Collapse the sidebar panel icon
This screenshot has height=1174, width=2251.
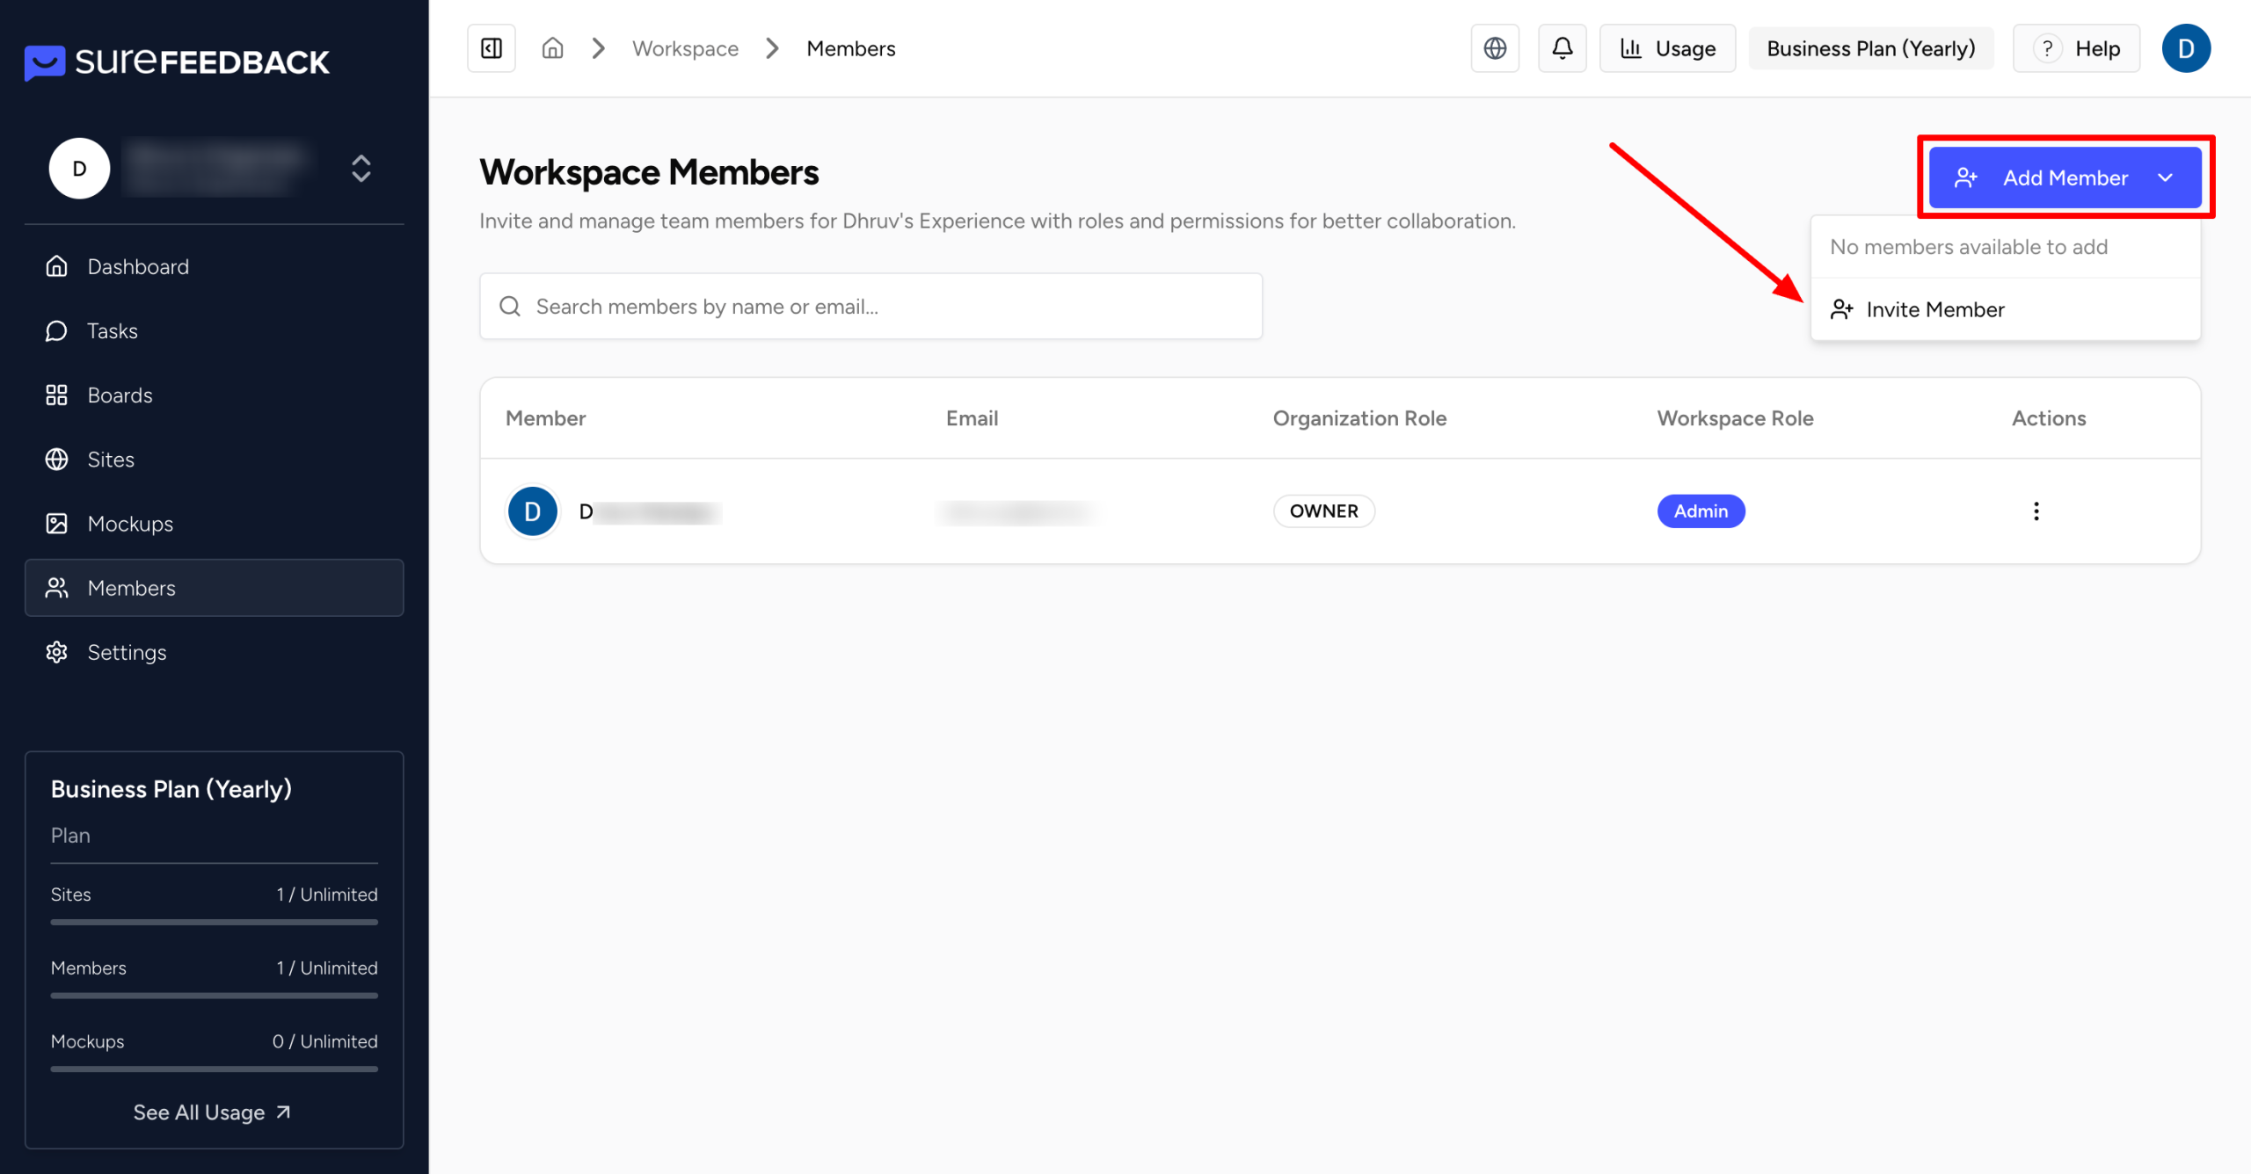[492, 48]
